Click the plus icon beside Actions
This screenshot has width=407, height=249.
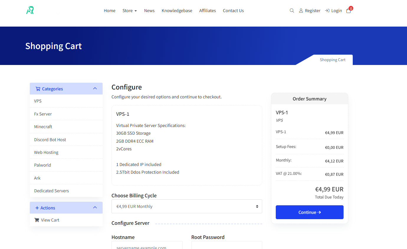37,208
